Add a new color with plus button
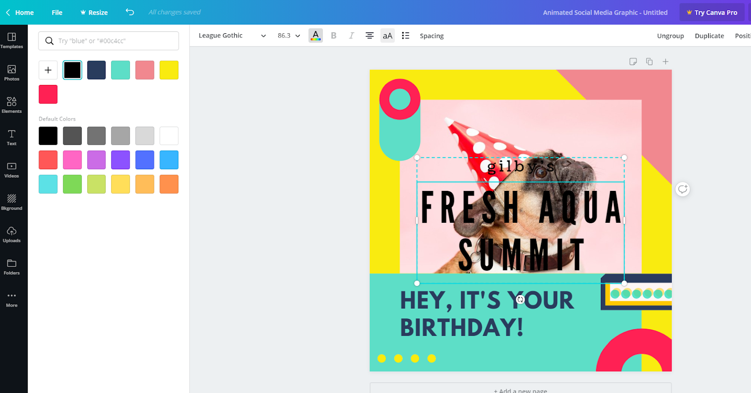 tap(48, 70)
